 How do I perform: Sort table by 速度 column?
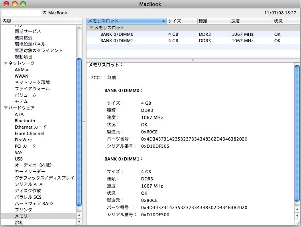251,21
